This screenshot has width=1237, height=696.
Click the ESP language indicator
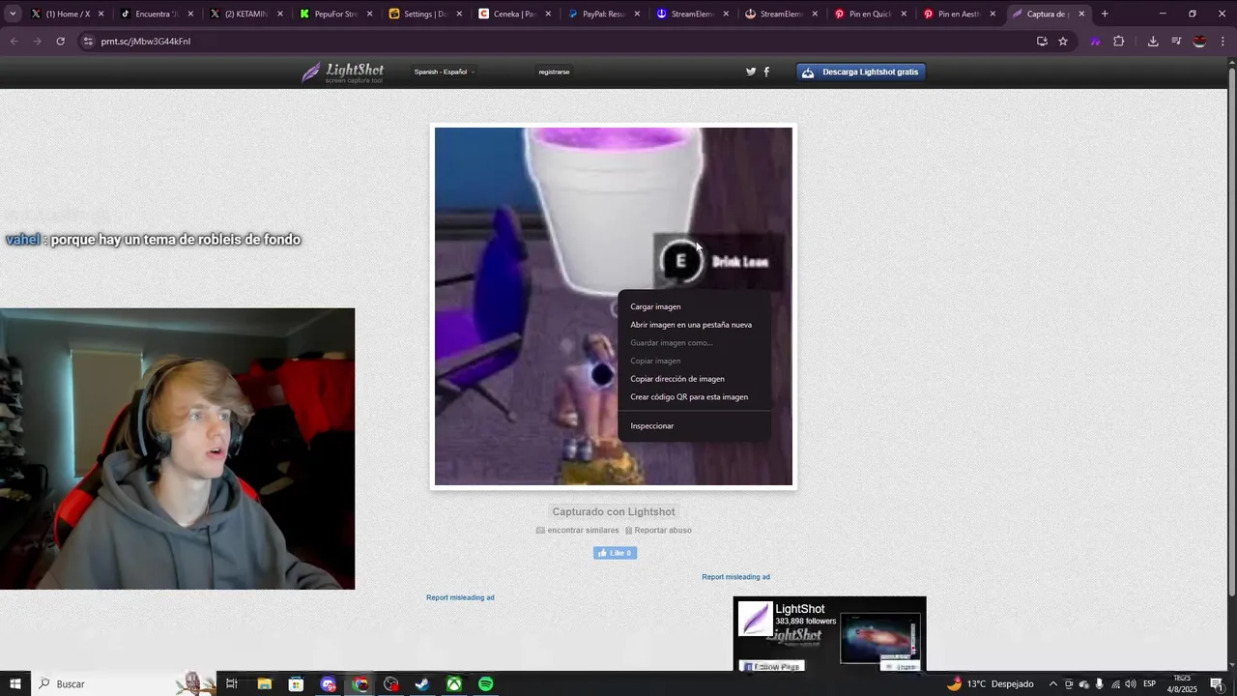[1150, 683]
